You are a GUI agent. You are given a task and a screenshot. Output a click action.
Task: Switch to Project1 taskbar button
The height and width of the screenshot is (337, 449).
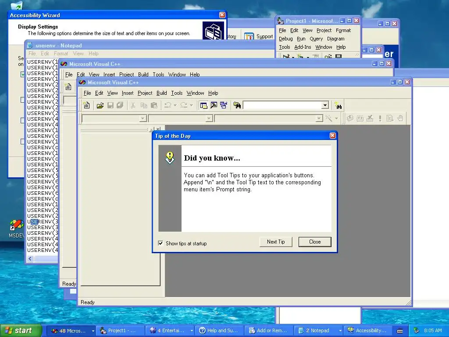point(120,331)
